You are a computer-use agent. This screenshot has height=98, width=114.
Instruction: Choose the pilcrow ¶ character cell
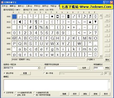tap(36, 22)
